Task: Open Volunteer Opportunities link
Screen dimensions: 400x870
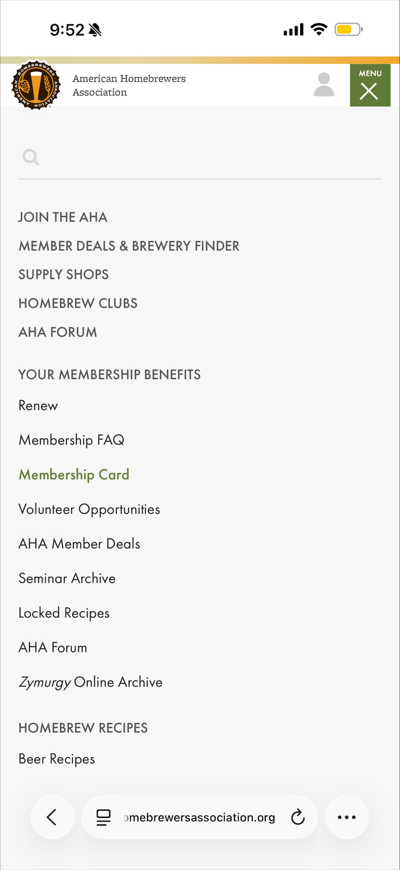Action: pyautogui.click(x=89, y=509)
